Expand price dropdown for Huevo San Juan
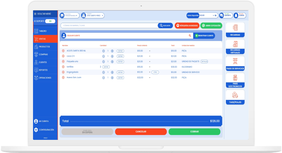Viewport: 282px width, 153px height. tap(150, 78)
